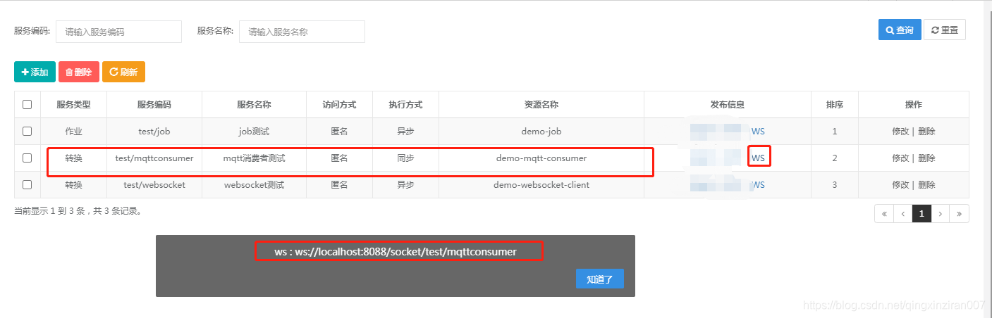The width and height of the screenshot is (992, 318).
Task: Open WS link in demo-websocket-client row
Action: pyautogui.click(x=758, y=184)
